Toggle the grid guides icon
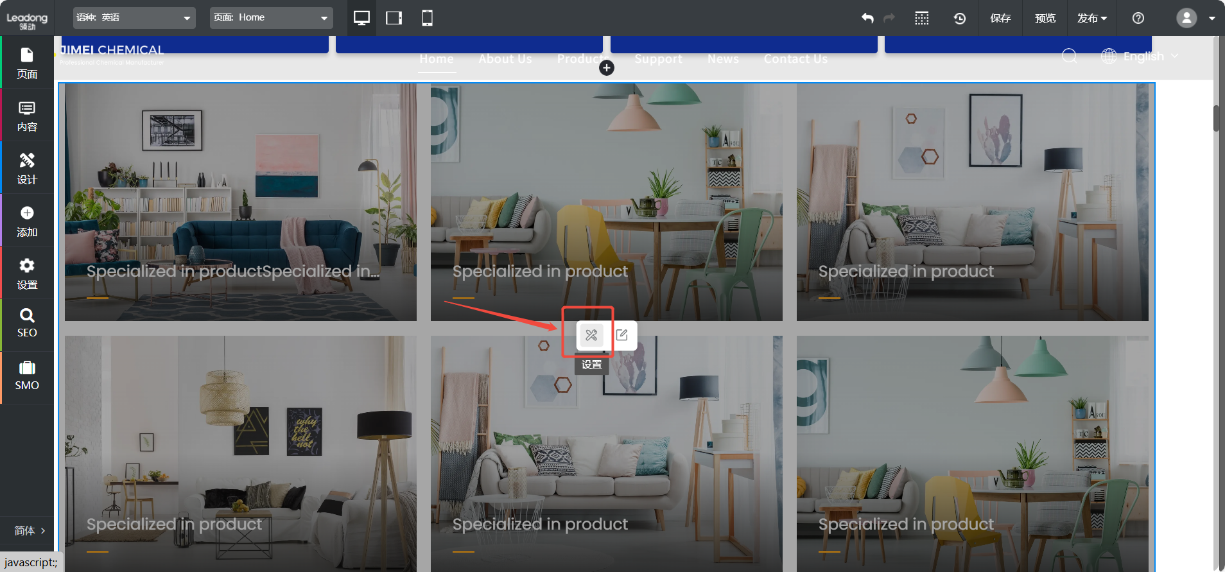1225x572 pixels. 921,18
